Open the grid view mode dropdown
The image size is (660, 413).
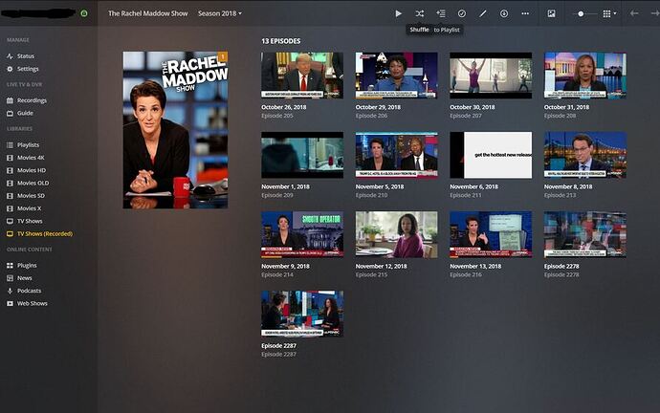click(609, 14)
